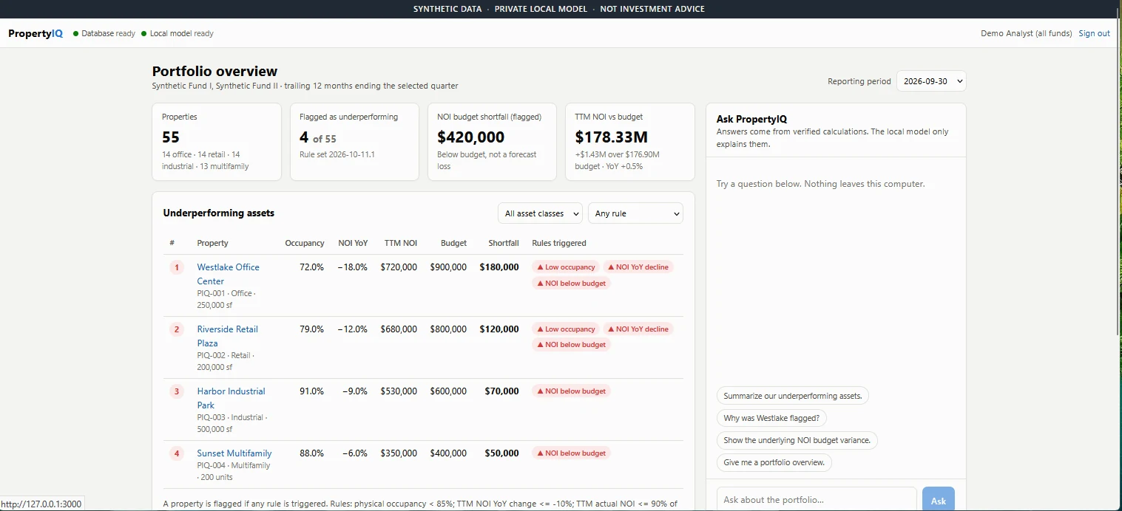Click Westlake's NOI YoY decline tag
Viewport: 1122px width, 511px height.
(x=638, y=267)
